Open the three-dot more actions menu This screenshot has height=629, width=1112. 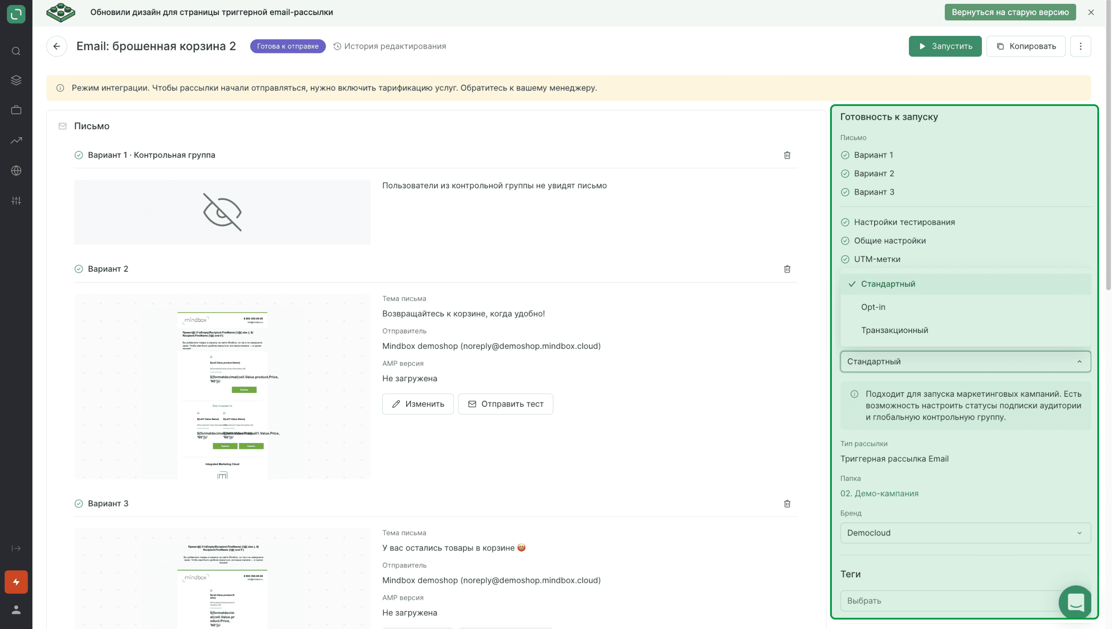pyautogui.click(x=1081, y=46)
